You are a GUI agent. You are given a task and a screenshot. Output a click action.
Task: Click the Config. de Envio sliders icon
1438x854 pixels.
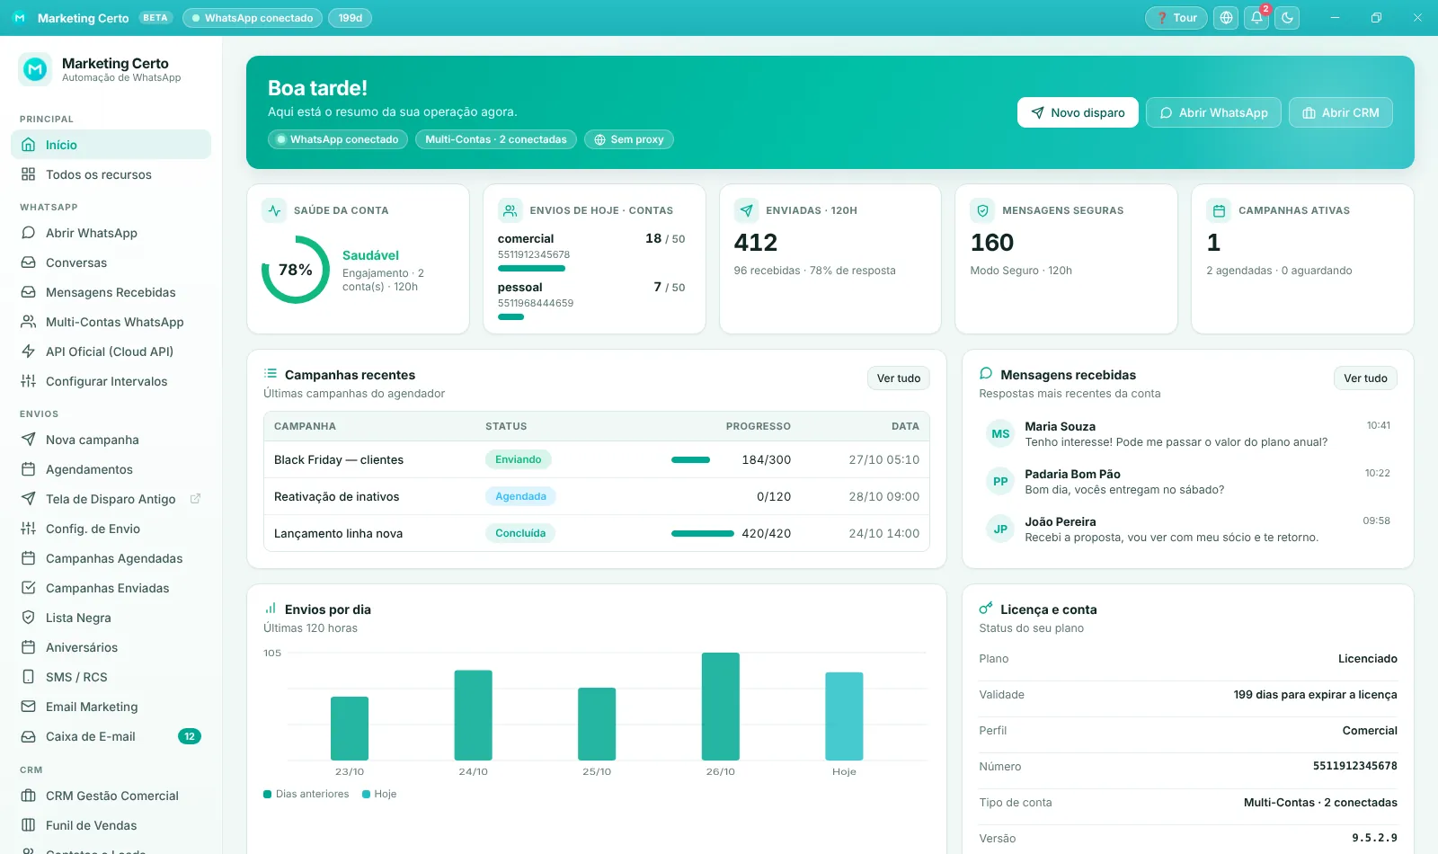tap(29, 529)
